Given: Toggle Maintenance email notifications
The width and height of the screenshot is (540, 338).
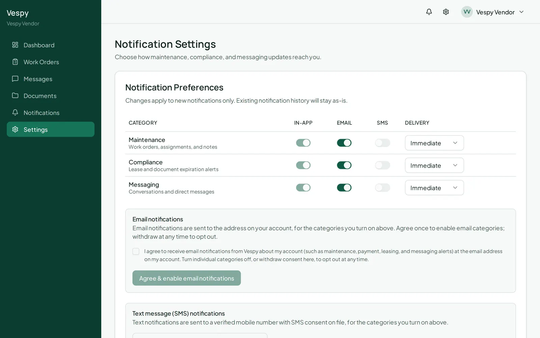Looking at the screenshot, I should pyautogui.click(x=344, y=143).
